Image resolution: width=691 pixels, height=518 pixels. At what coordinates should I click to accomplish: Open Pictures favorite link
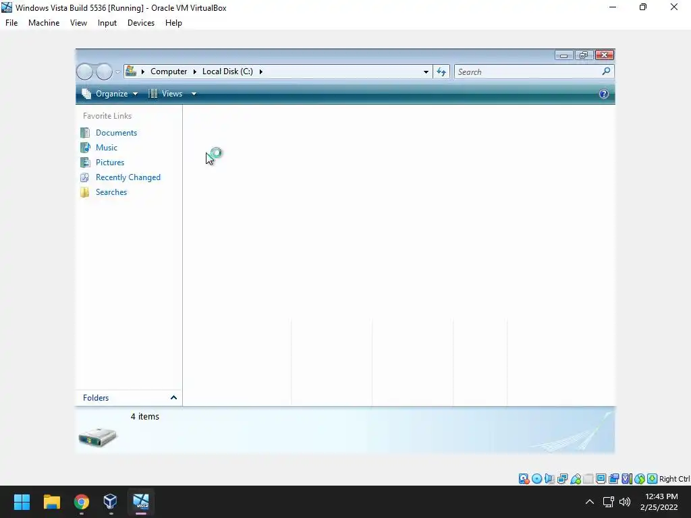(110, 163)
